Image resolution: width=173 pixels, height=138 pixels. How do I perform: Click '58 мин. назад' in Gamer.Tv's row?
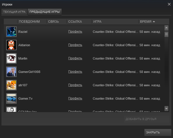point(150,98)
